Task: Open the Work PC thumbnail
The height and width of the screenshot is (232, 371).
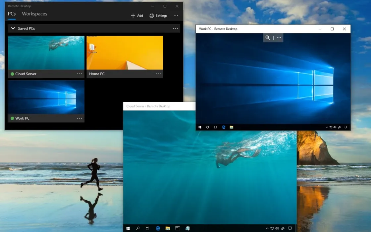Action: [x=46, y=97]
